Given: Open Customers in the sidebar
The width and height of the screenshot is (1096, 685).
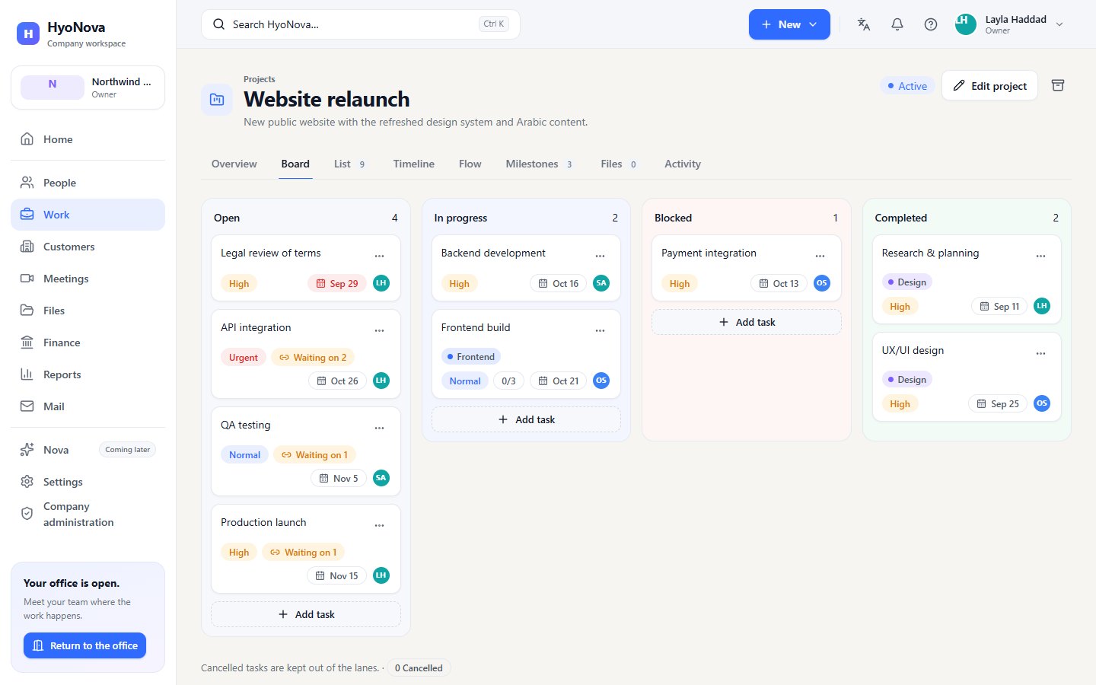Looking at the screenshot, I should point(88,247).
